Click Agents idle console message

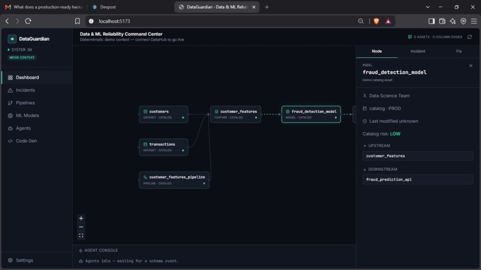click(x=132, y=261)
